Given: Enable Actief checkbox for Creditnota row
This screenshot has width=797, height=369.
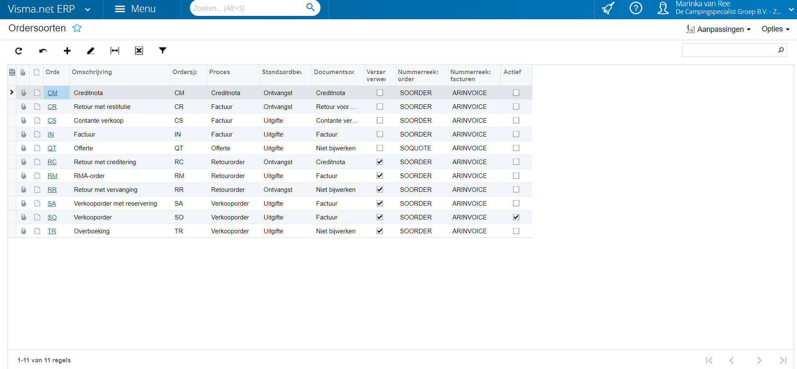Looking at the screenshot, I should point(516,93).
